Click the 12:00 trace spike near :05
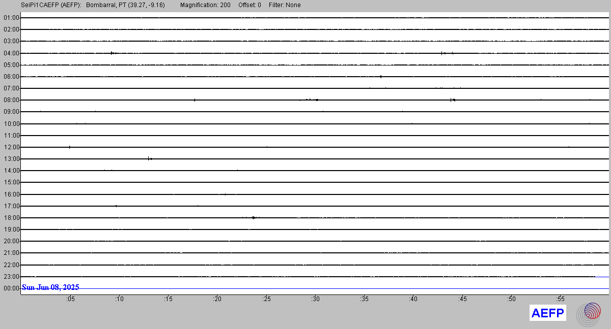The width and height of the screenshot is (611, 329). coord(70,147)
